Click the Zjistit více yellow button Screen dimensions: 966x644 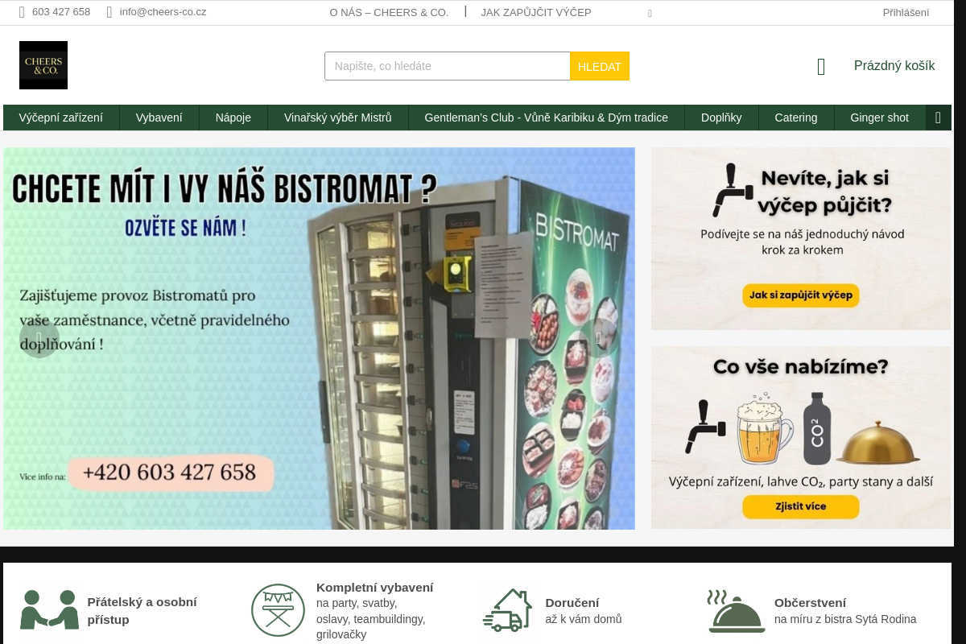tap(801, 506)
